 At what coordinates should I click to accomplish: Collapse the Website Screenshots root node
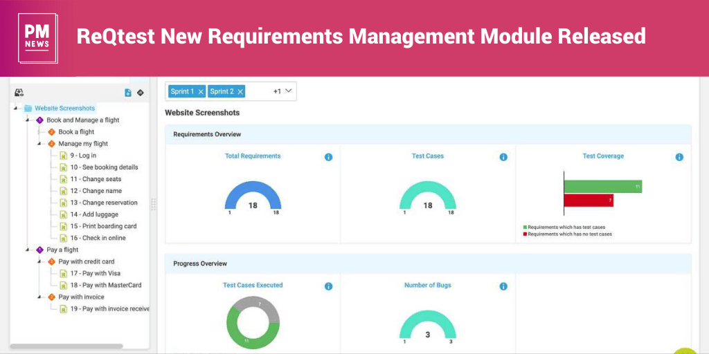coord(15,109)
